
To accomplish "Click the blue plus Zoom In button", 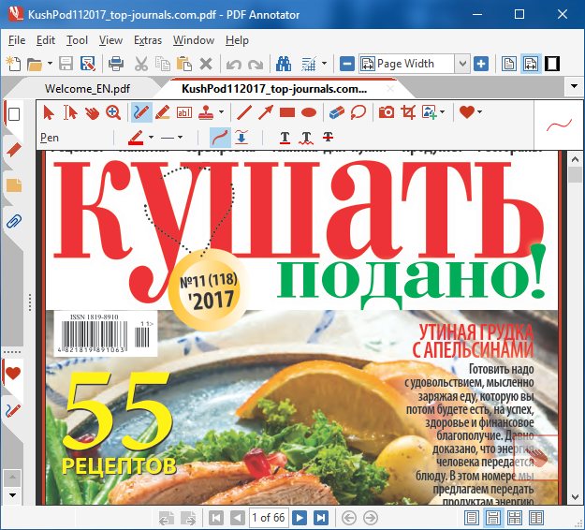I will [481, 64].
